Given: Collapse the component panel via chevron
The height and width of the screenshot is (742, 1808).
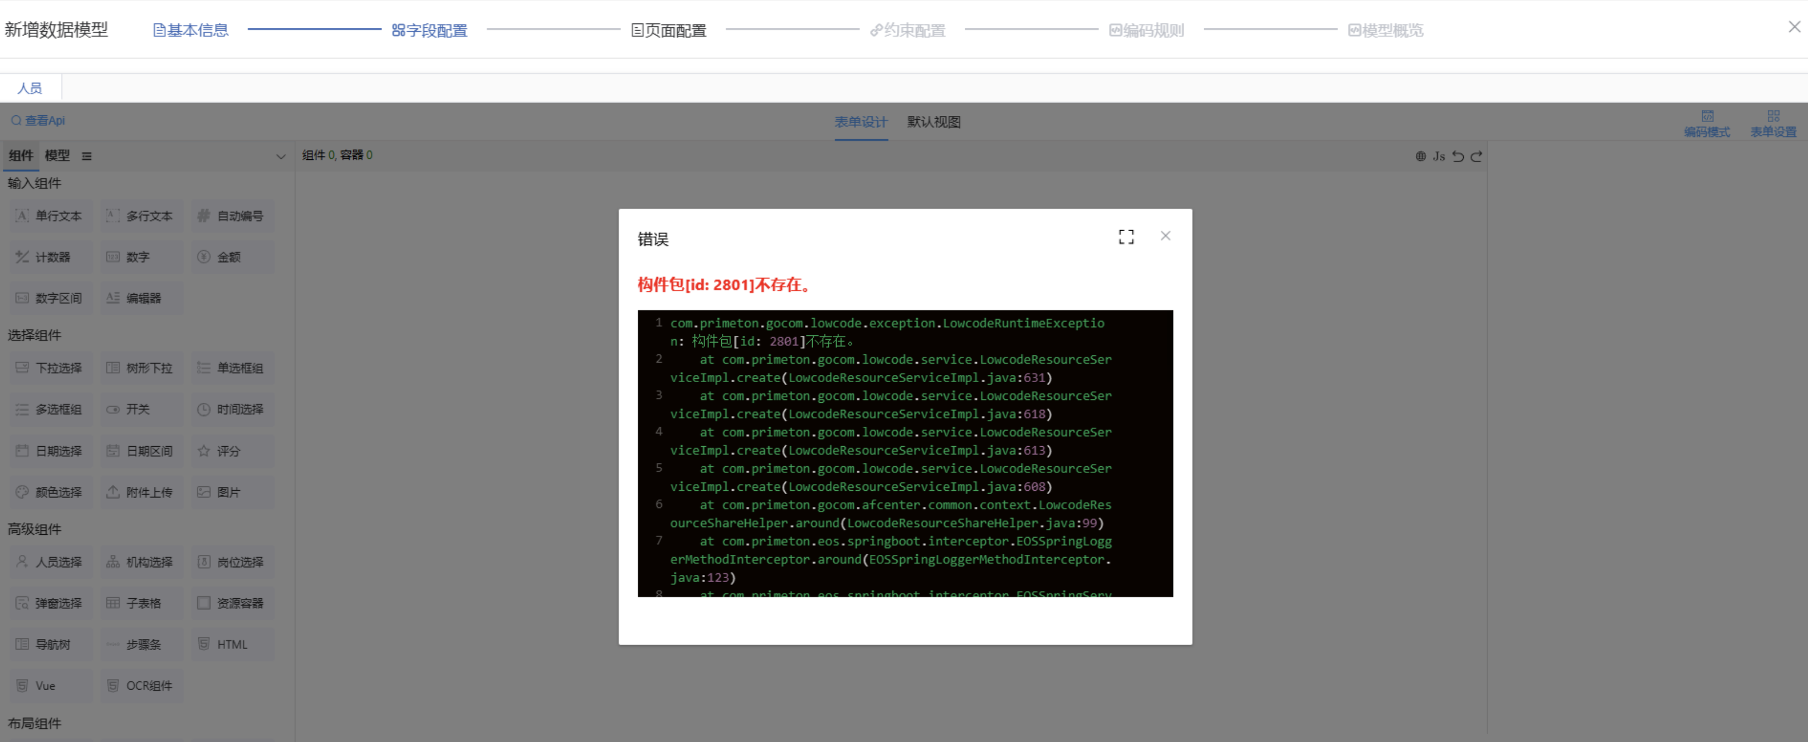Looking at the screenshot, I should (x=280, y=156).
